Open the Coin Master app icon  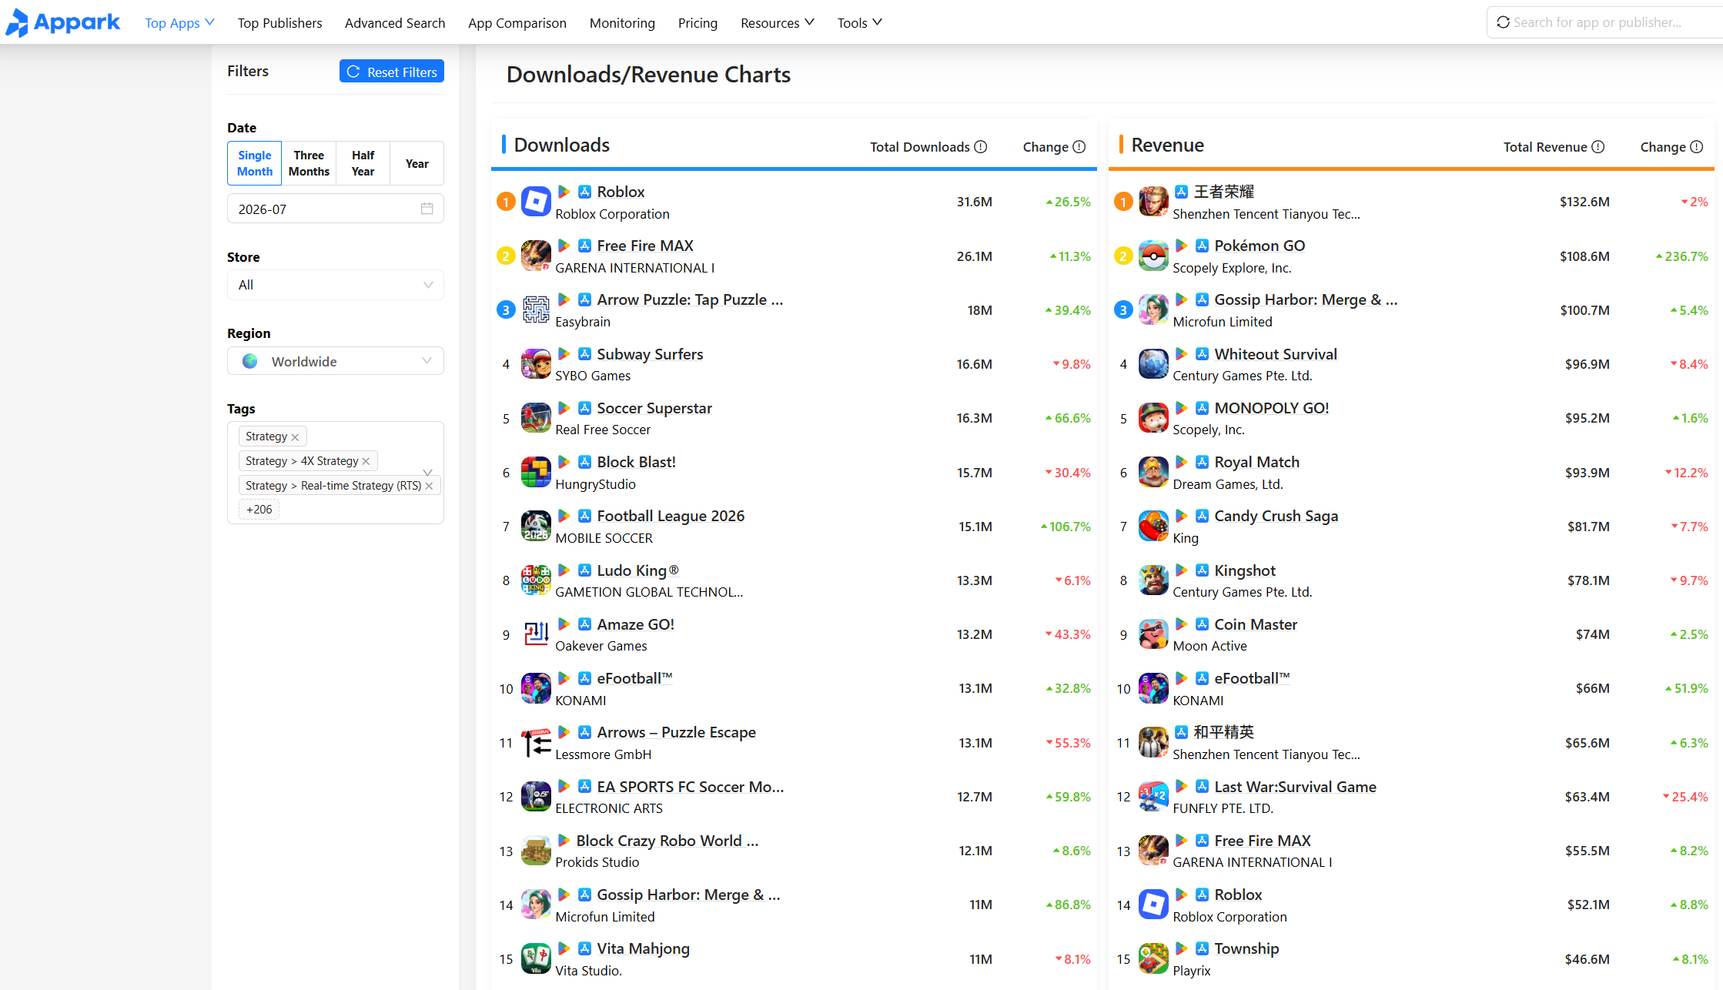(x=1153, y=634)
